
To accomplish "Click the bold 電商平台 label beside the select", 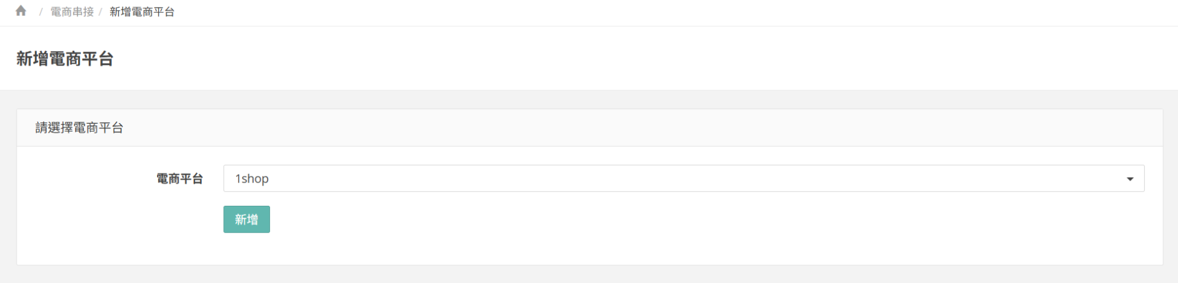I will tap(180, 179).
